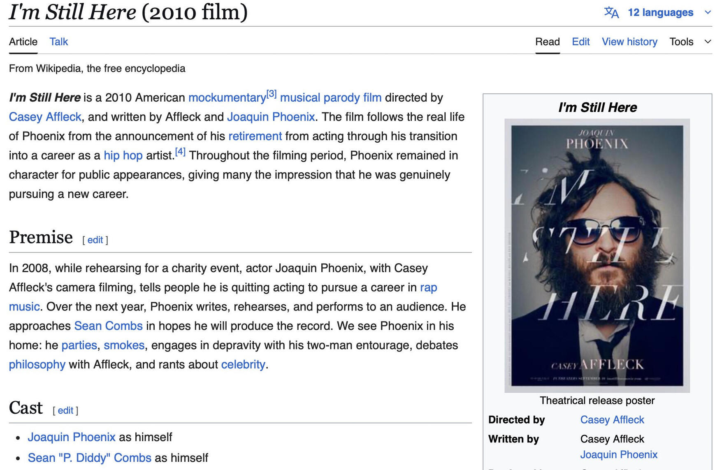Image resolution: width=722 pixels, height=470 pixels.
Task: Open the musical parody film link
Action: point(330,98)
